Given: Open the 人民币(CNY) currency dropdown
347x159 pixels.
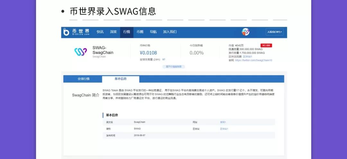Looking at the screenshot, I should (x=274, y=32).
